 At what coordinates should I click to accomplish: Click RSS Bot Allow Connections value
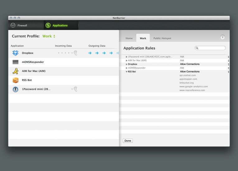pos(190,72)
